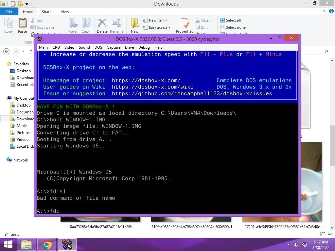Open DOSBox-X Main menu
Image resolution: width=335 pixels, height=251 pixels.
[43, 47]
